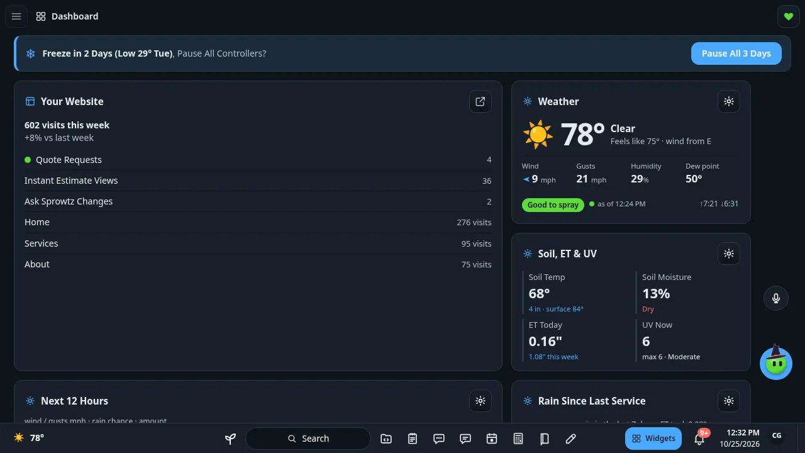Click the pencil edit taskbar icon
The height and width of the screenshot is (453, 805).
[571, 439]
